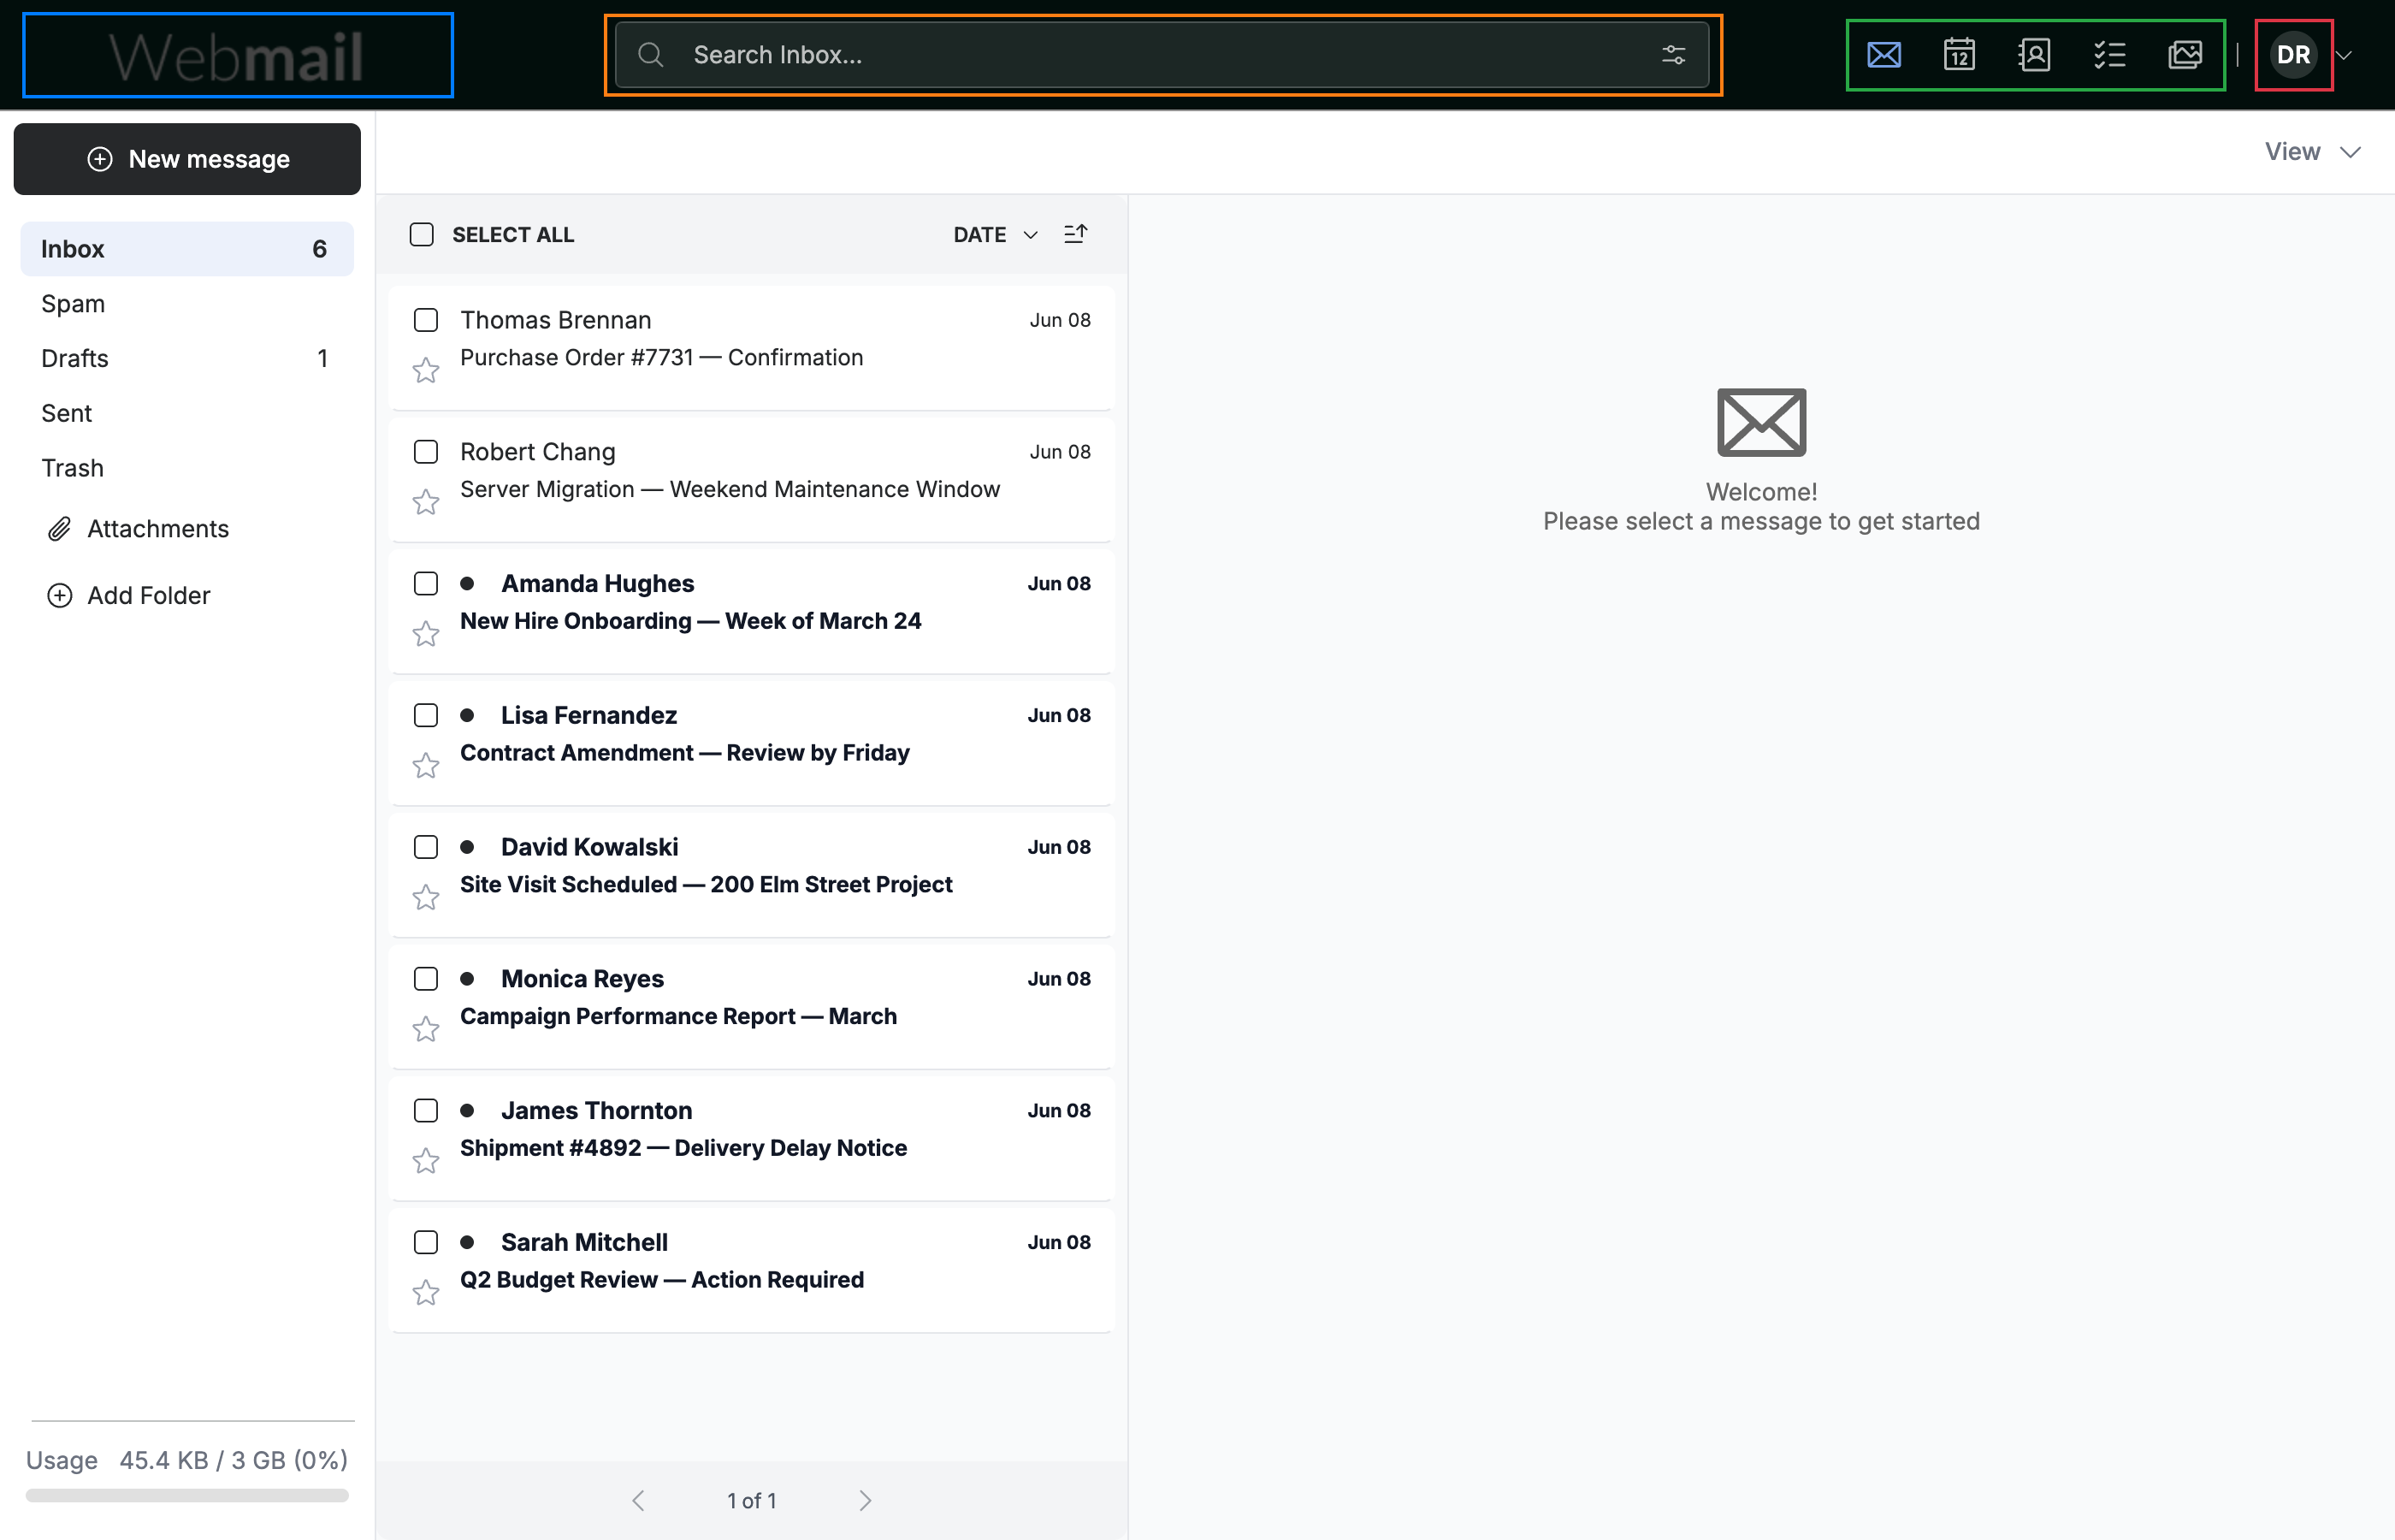Star the Amanda Hughes message

click(x=426, y=634)
